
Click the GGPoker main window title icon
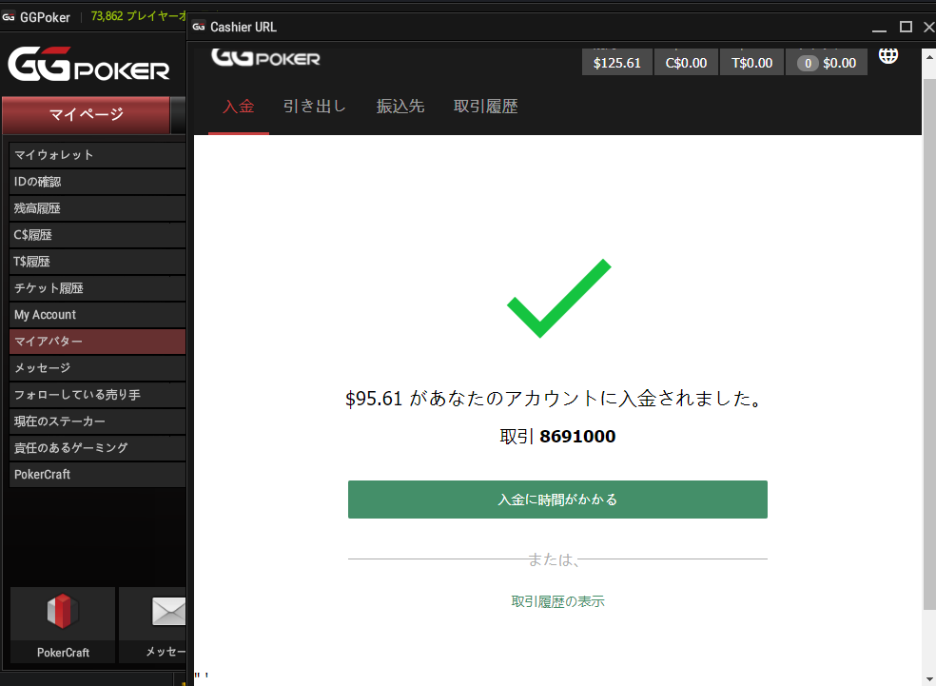[9, 17]
